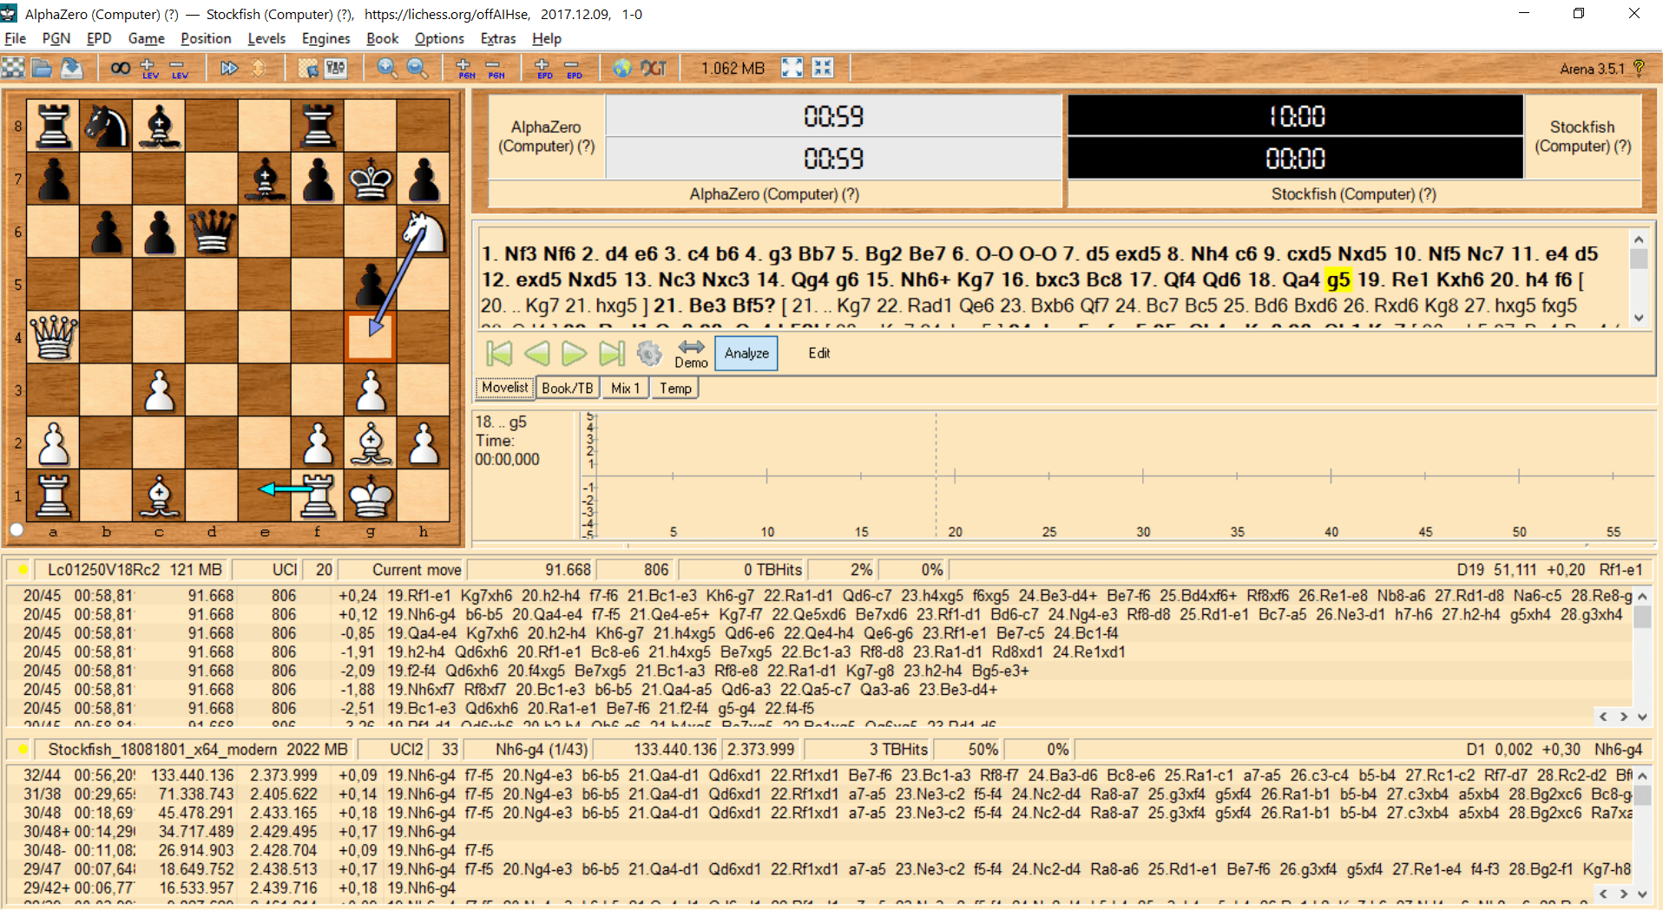Select the black queen on d6
Viewport: 1663px width, 910px height.
pos(212,232)
